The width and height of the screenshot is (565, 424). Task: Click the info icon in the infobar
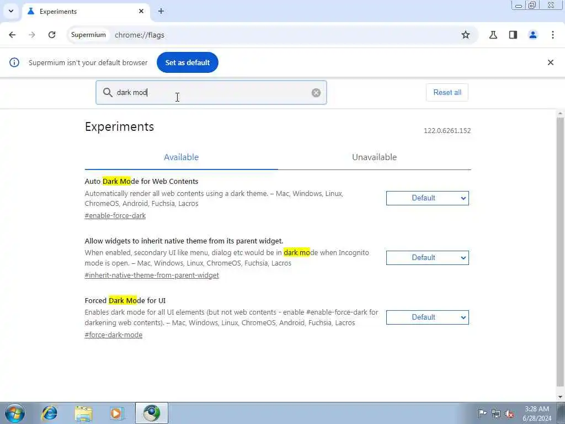14,62
